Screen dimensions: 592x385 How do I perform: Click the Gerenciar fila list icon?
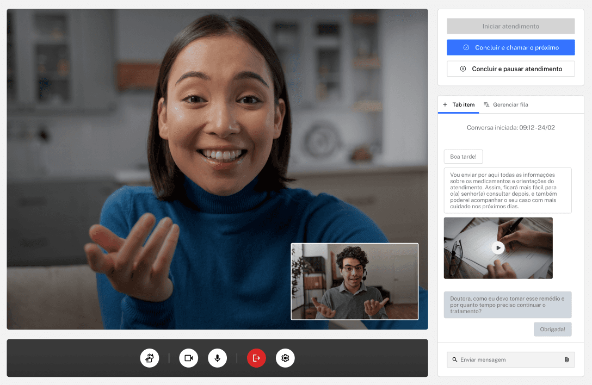[486, 104]
